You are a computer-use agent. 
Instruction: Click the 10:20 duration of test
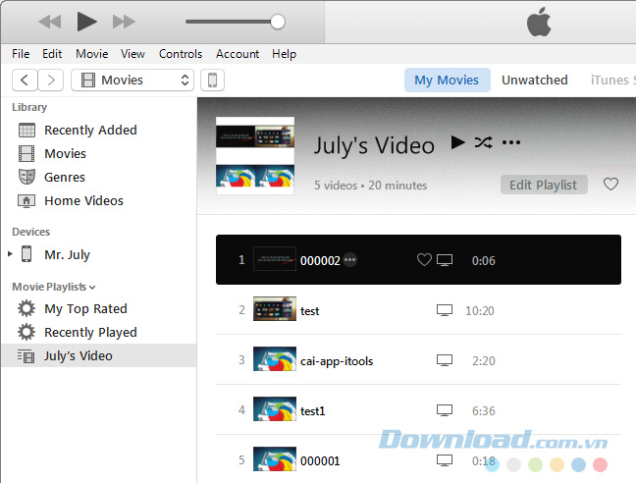[x=480, y=310]
